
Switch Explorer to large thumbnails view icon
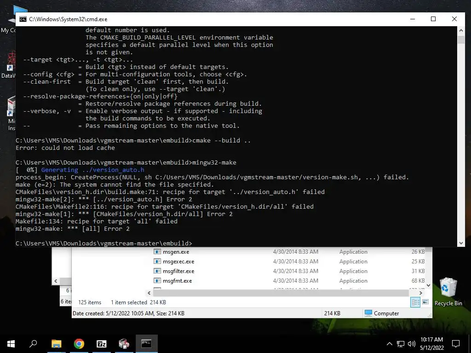(x=425, y=302)
